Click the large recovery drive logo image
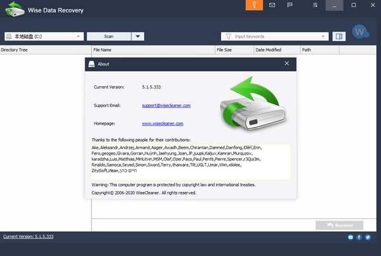381x256 pixels. point(253,103)
